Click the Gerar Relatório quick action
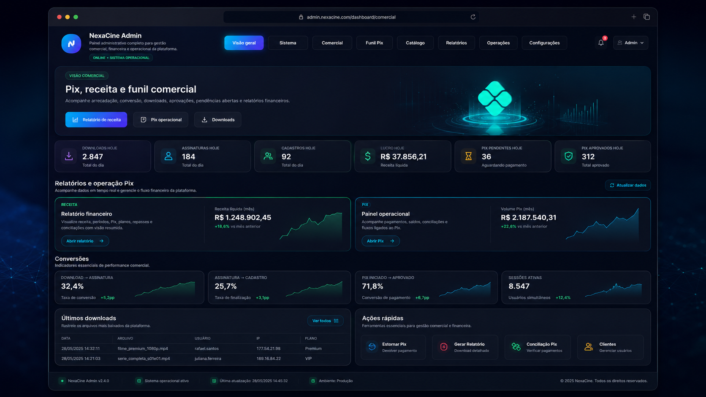 coord(465,347)
